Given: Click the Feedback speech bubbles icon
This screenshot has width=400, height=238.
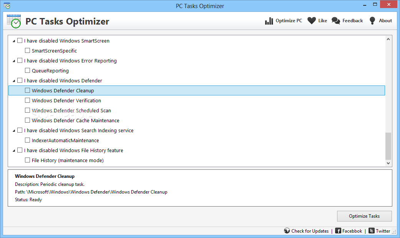Looking at the screenshot, I should tap(336, 21).
